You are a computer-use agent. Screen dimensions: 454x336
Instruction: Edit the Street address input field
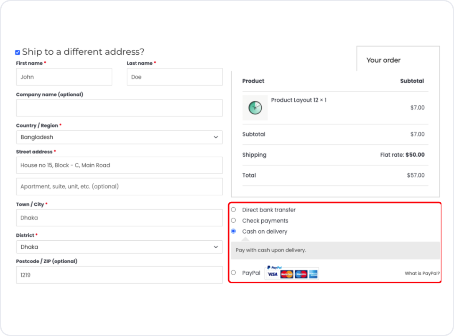pyautogui.click(x=119, y=165)
